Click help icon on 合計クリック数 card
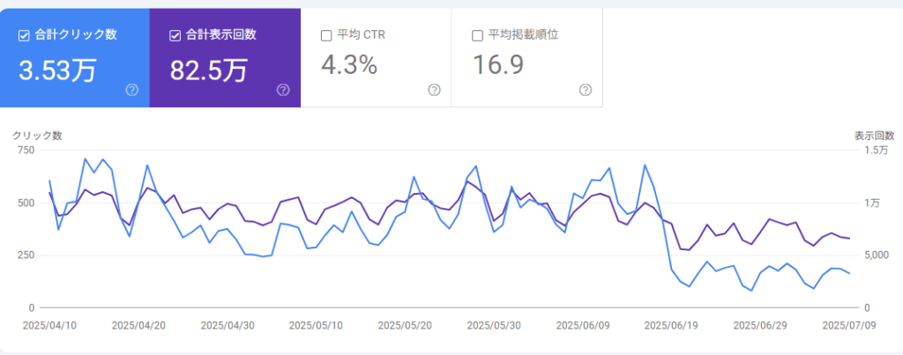Image resolution: width=903 pixels, height=355 pixels. coord(132,90)
